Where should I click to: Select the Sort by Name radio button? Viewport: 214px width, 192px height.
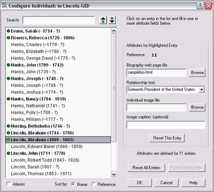tap(73, 184)
